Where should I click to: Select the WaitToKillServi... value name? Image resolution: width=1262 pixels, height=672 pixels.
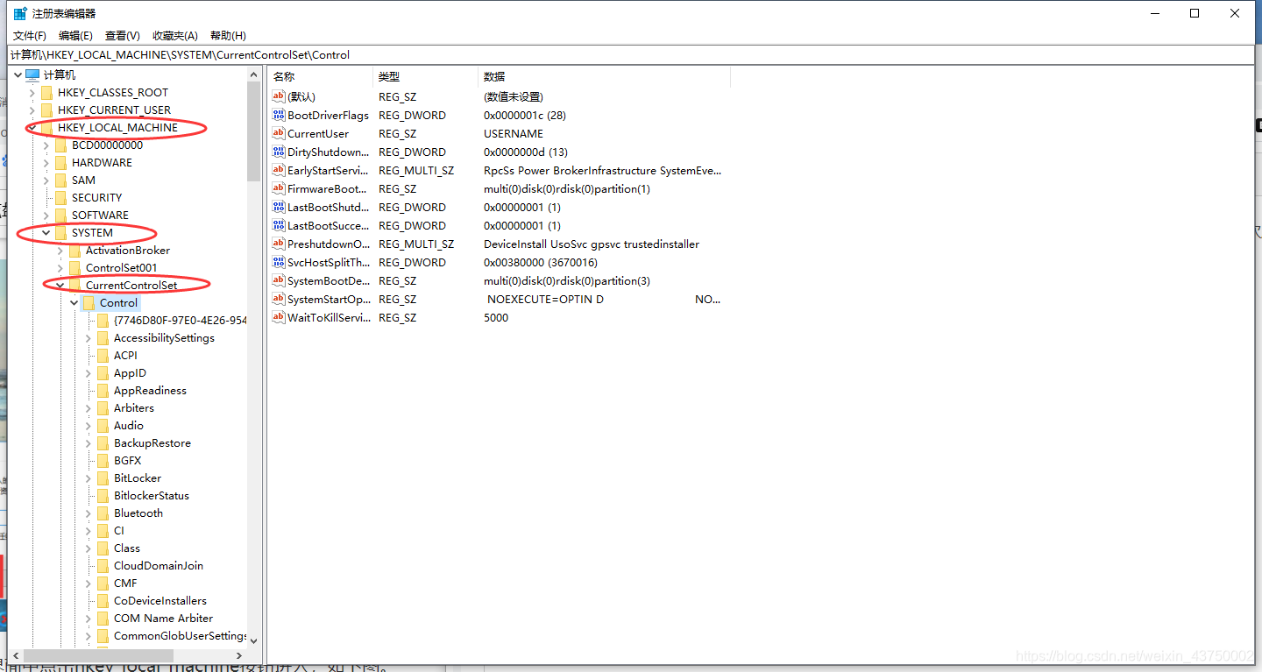[x=329, y=317]
